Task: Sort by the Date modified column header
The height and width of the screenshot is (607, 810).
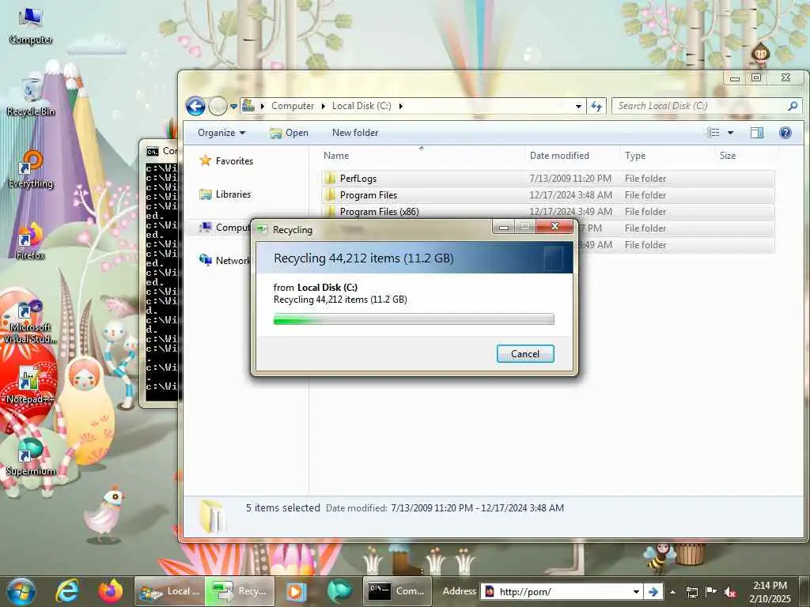Action: click(x=571, y=156)
